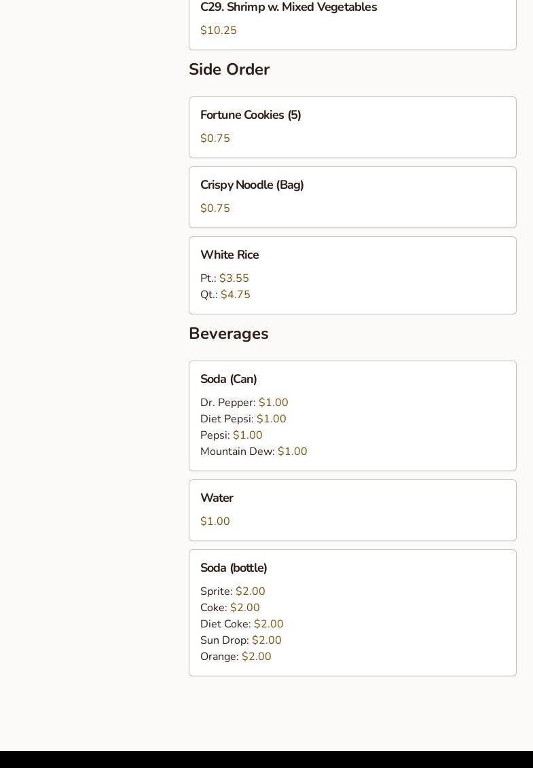
Task: Select the Orange soda bottle option
Action: pyautogui.click(x=236, y=657)
